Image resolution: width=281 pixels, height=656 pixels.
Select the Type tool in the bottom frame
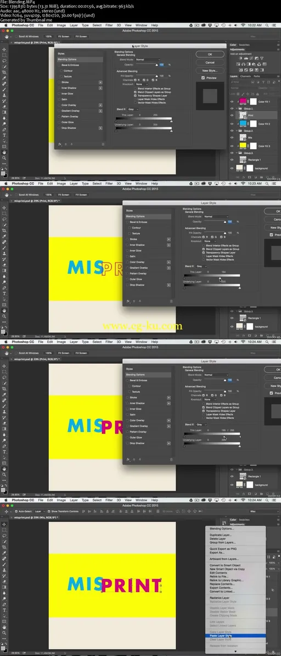click(4, 610)
